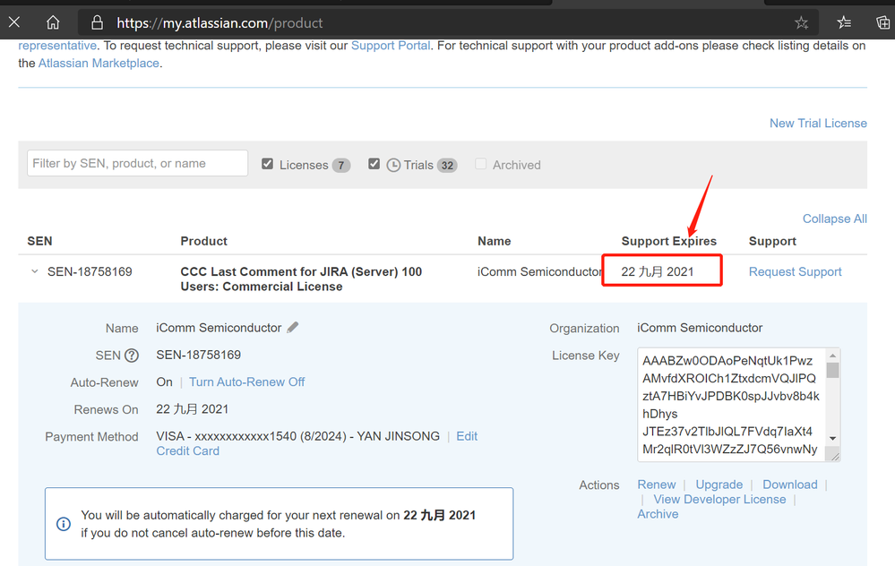Viewport: 895px width, 566px height.
Task: Click the Support column header
Action: coord(772,241)
